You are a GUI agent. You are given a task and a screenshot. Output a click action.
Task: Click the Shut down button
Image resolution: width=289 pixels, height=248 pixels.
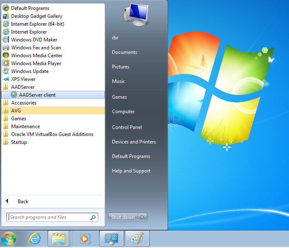point(123,217)
